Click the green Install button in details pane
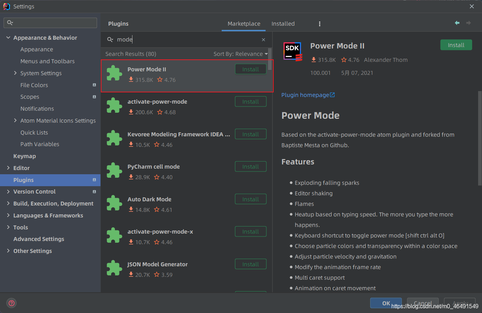The width and height of the screenshot is (482, 313). [x=456, y=45]
